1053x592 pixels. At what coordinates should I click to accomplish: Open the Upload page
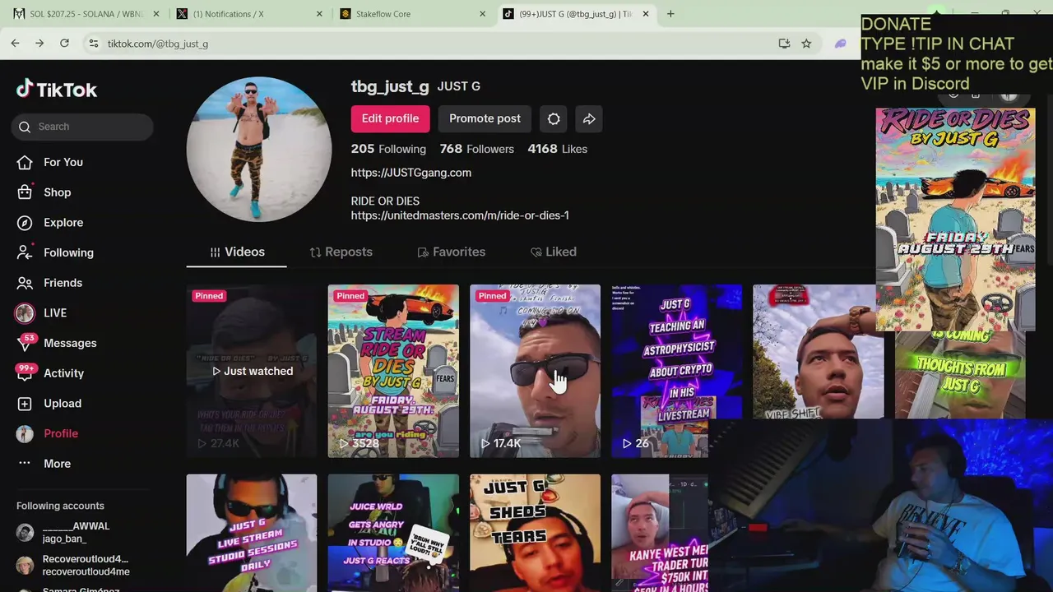click(63, 404)
